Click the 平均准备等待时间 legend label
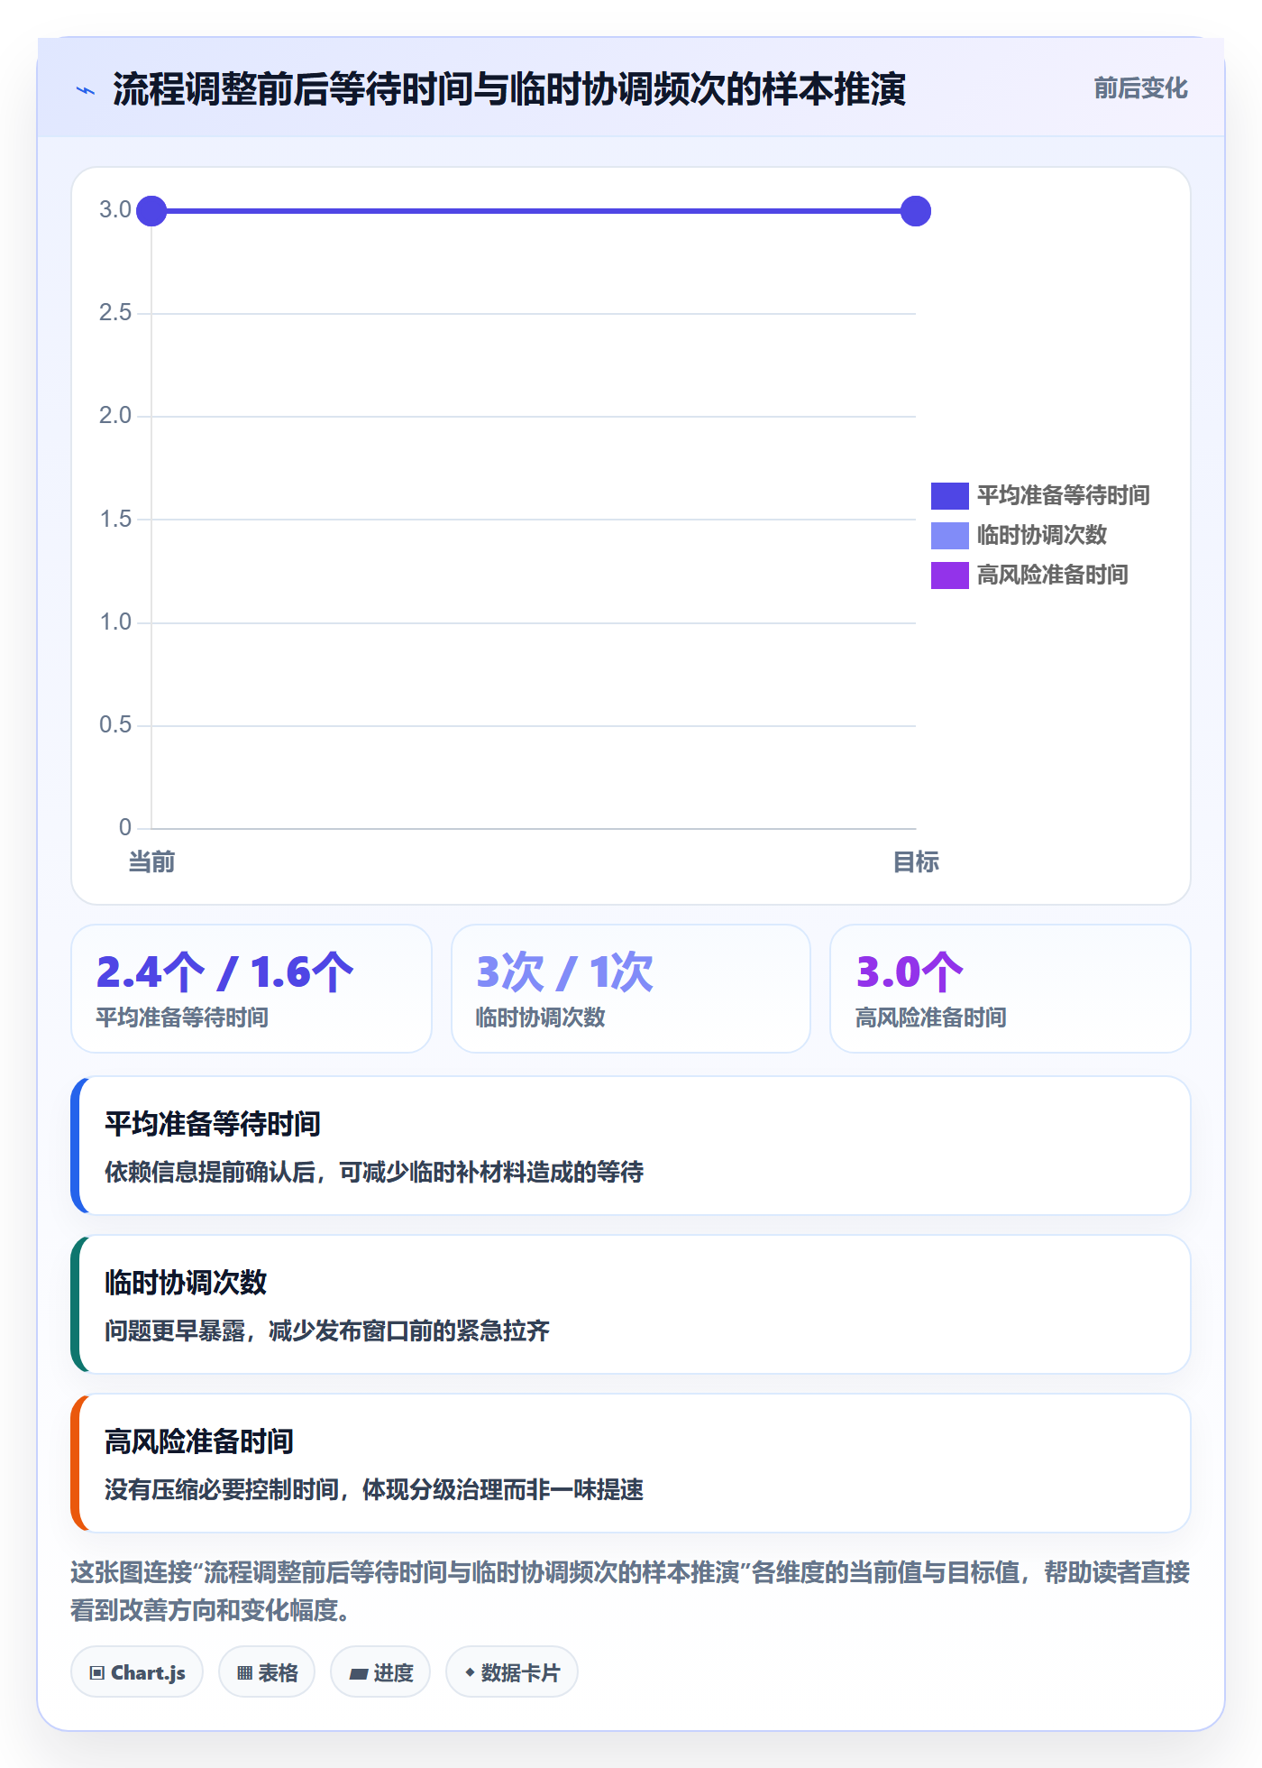Image resolution: width=1262 pixels, height=1768 pixels. pos(1064,495)
